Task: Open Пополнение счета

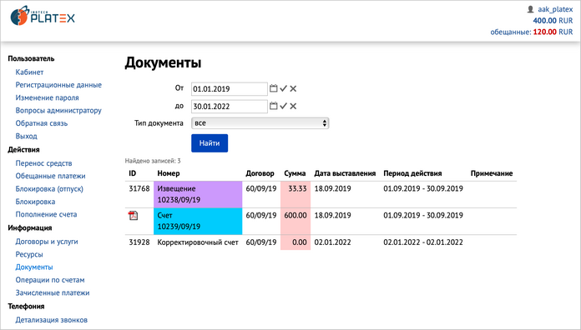Action: (46, 214)
